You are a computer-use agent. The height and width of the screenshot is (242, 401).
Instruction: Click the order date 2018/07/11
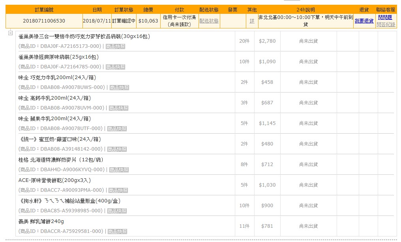click(x=97, y=21)
